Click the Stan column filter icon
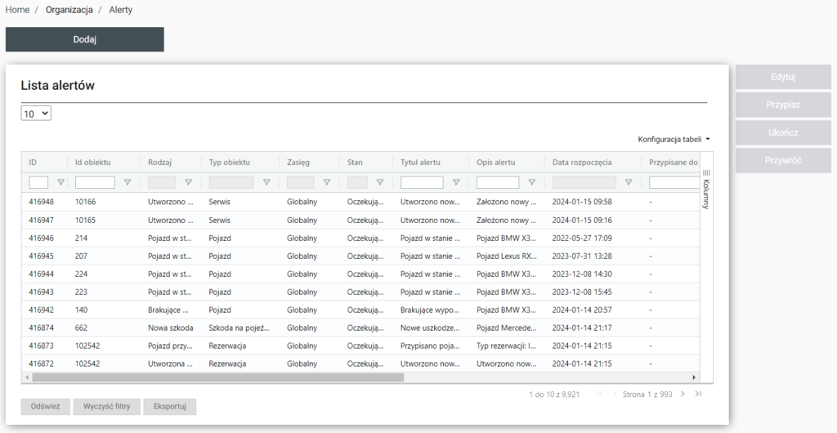Viewport: 837px width, 433px height. coord(380,183)
